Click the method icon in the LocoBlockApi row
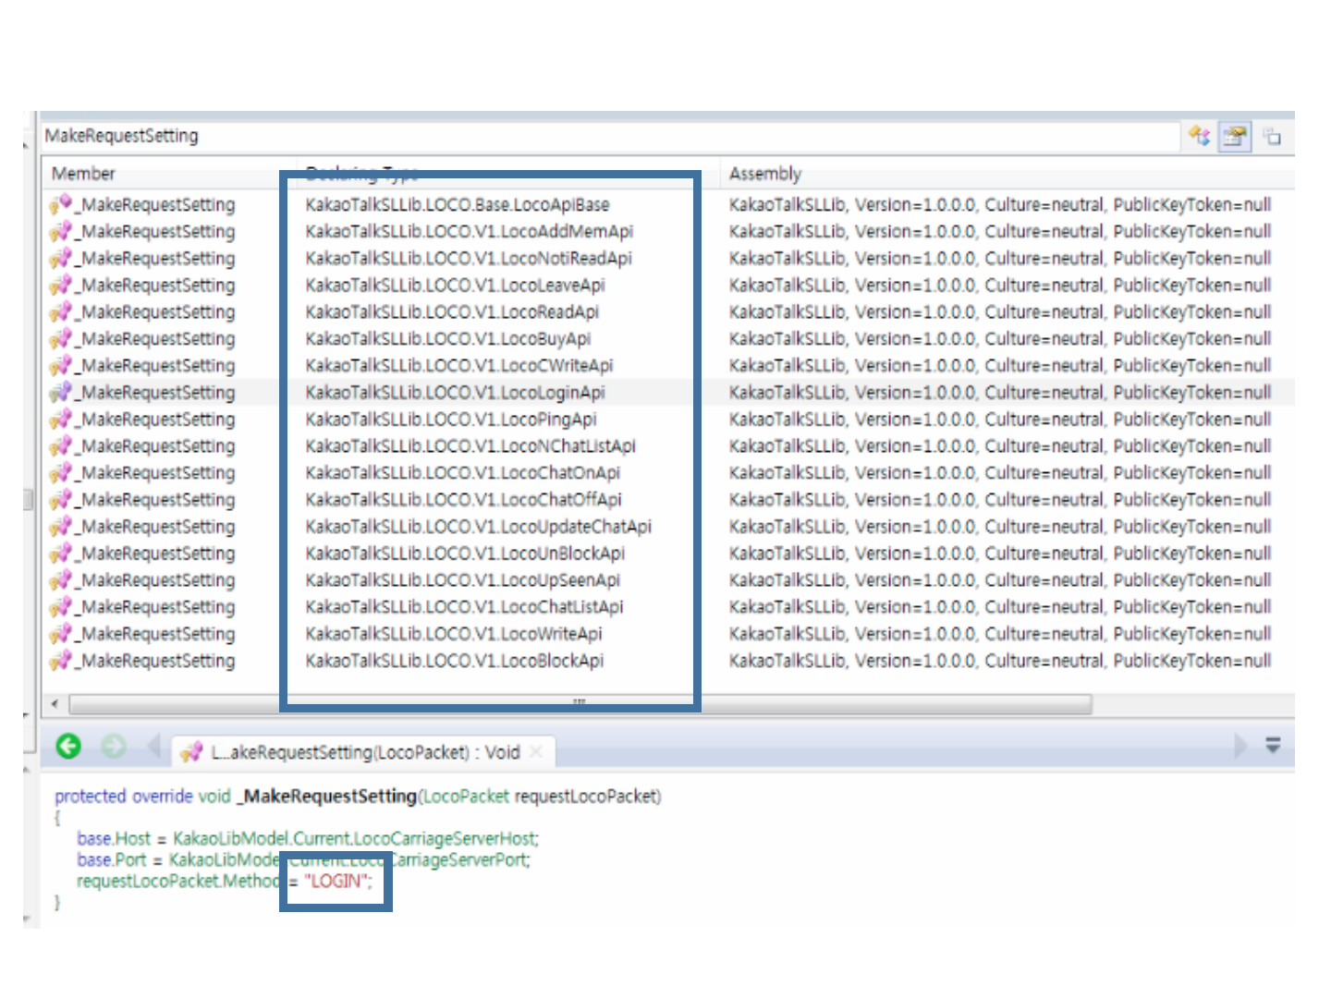This screenshot has height=998, width=1331. pyautogui.click(x=61, y=660)
